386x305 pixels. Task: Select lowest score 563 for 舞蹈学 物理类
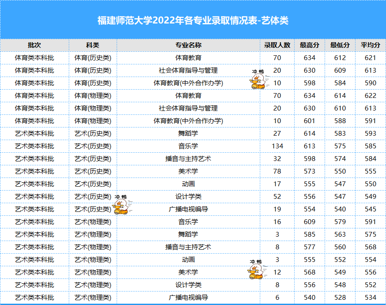(x=340, y=235)
